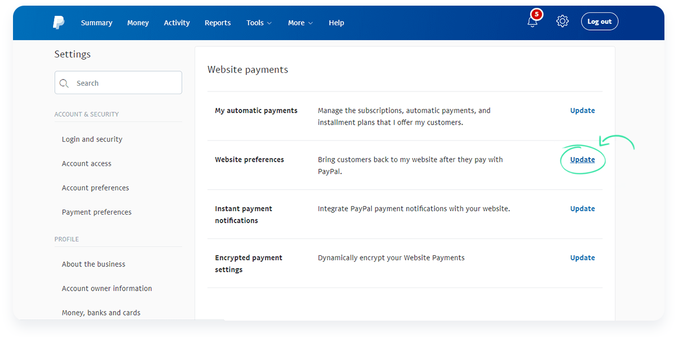The width and height of the screenshot is (678, 337).
Task: Click the Website payments heading
Action: [247, 69]
